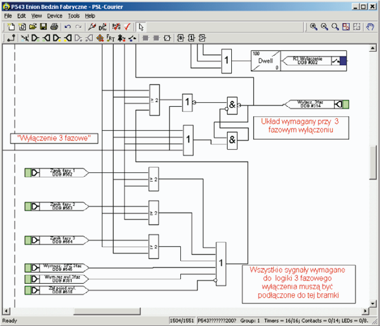Insert a timer element
Image resolution: width=380 pixels, height=326 pixels.
(x=167, y=38)
